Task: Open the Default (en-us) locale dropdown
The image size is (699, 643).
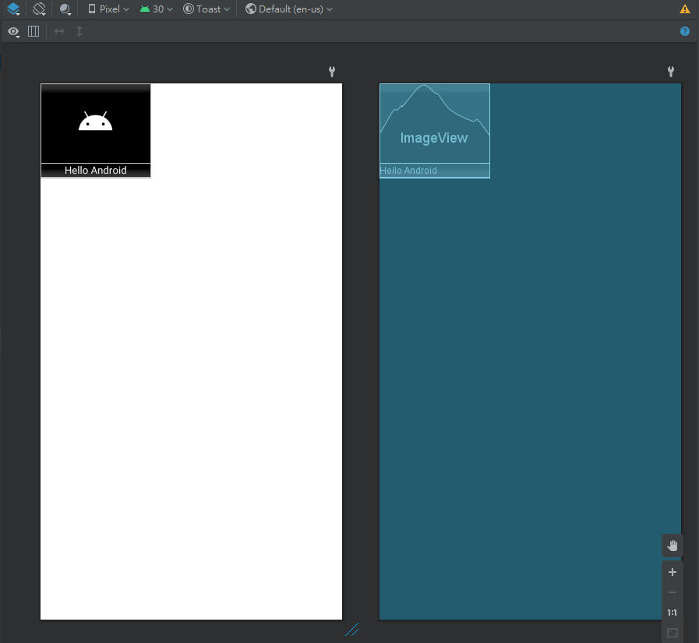Action: point(289,9)
